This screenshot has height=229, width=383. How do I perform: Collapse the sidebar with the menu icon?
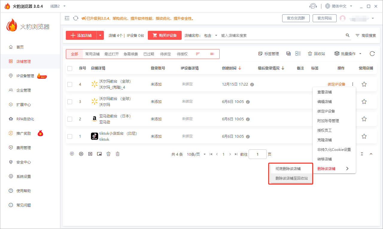click(x=67, y=18)
